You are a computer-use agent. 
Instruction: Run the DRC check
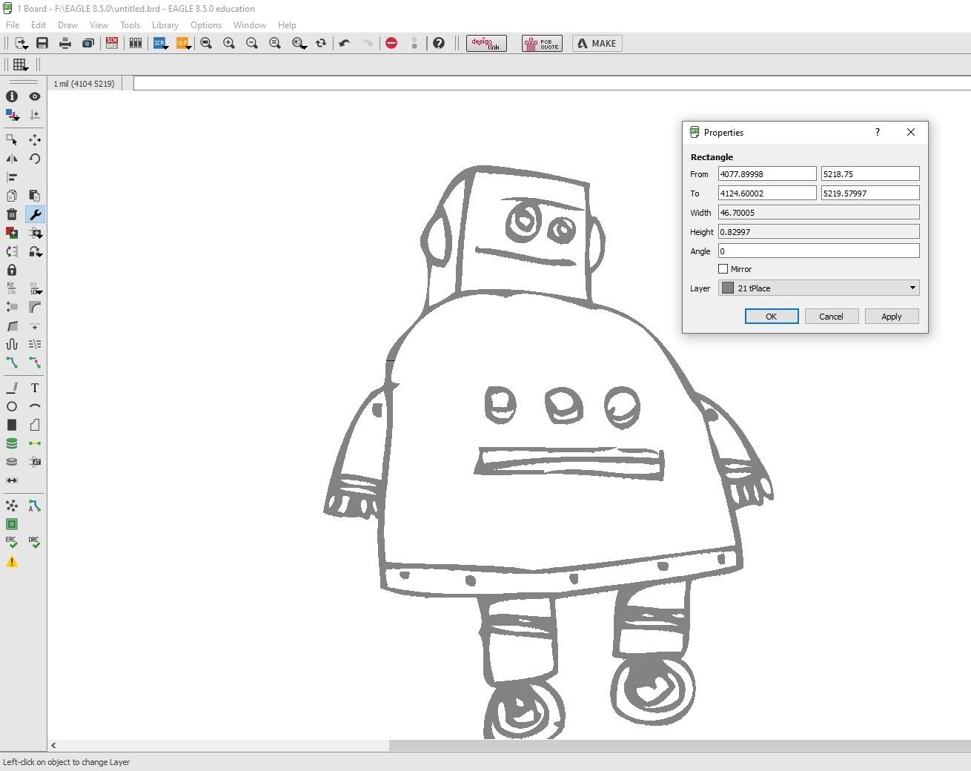coord(35,543)
